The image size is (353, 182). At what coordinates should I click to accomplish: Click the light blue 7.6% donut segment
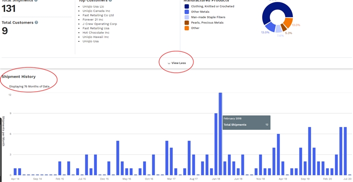[279, 29]
